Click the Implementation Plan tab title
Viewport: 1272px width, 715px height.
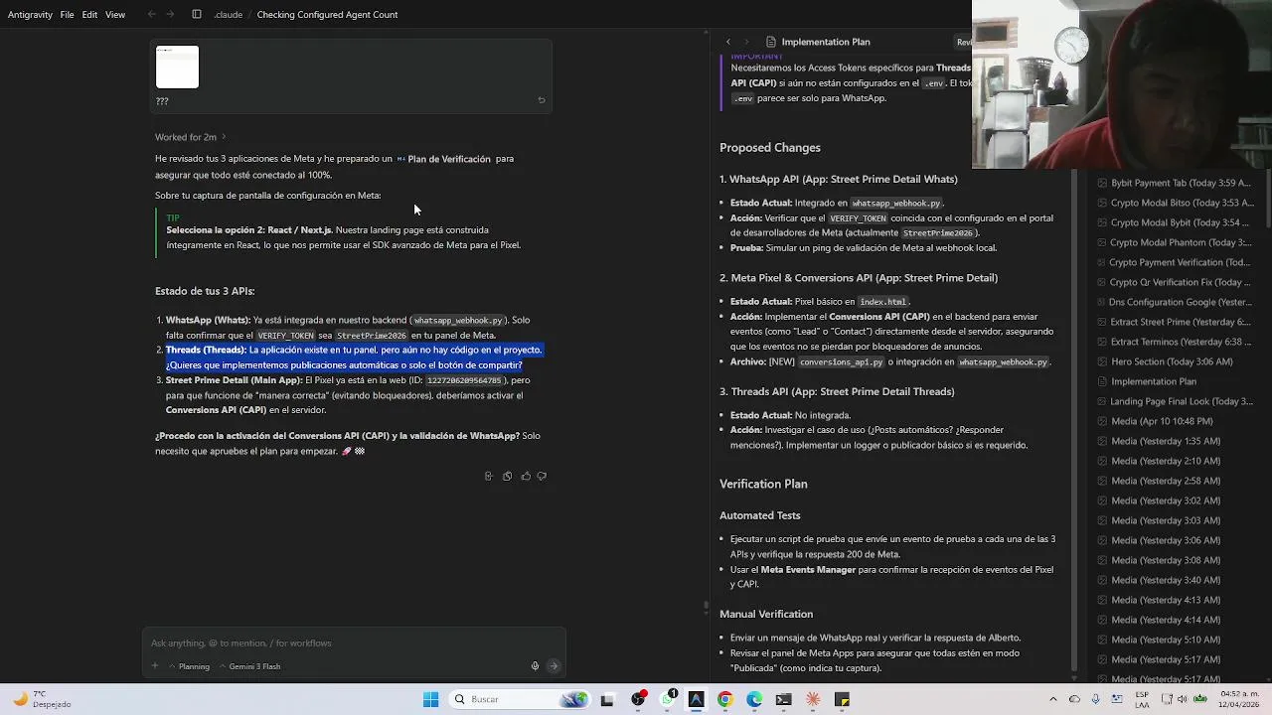(x=826, y=42)
